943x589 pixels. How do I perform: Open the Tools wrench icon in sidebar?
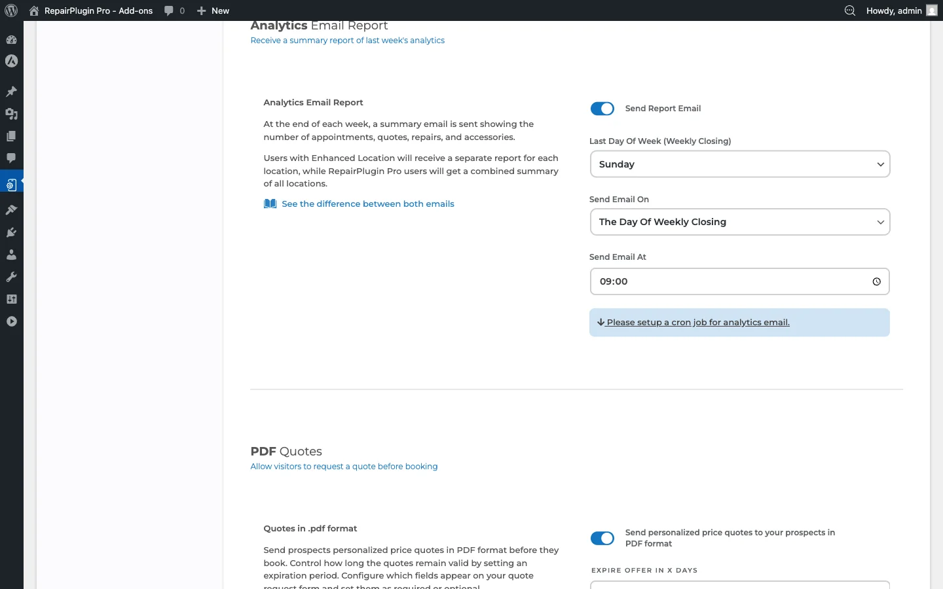pos(11,276)
